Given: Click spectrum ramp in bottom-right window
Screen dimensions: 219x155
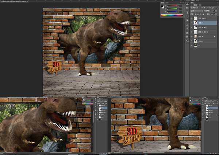Looking at the screenshot, I should [195, 104].
